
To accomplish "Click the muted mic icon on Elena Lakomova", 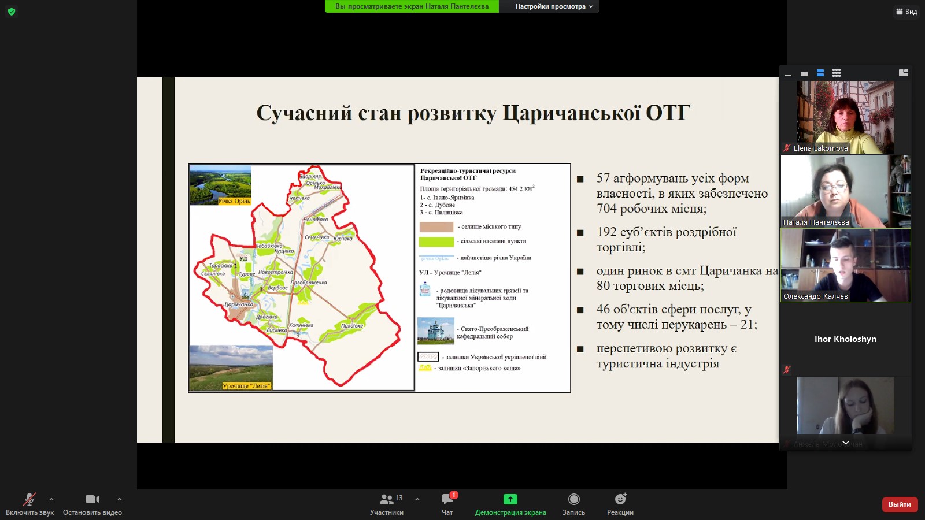I will (x=787, y=148).
